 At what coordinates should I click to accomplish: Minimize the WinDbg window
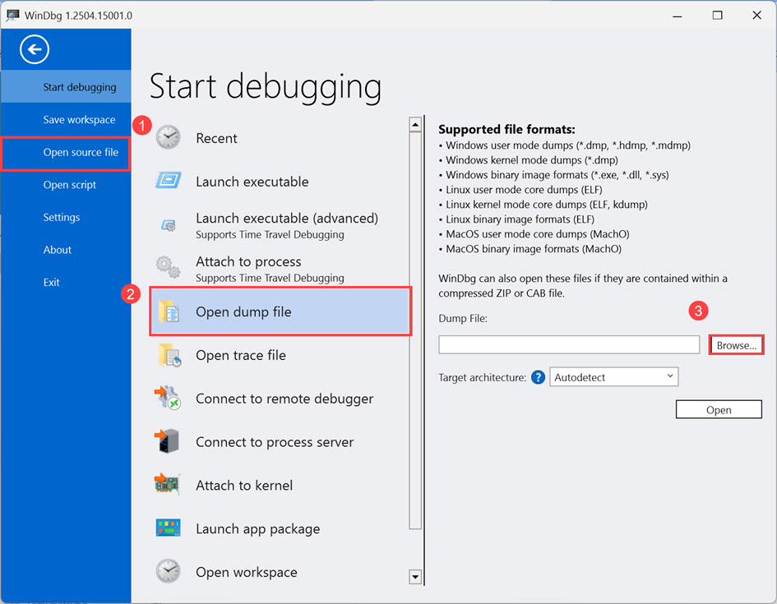point(678,16)
